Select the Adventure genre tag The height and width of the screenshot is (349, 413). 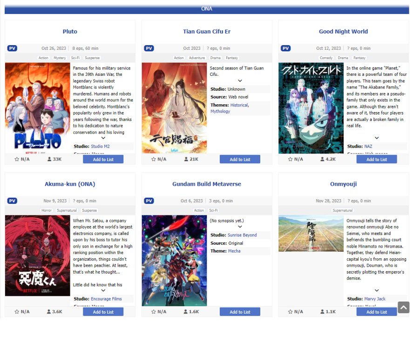(197, 58)
